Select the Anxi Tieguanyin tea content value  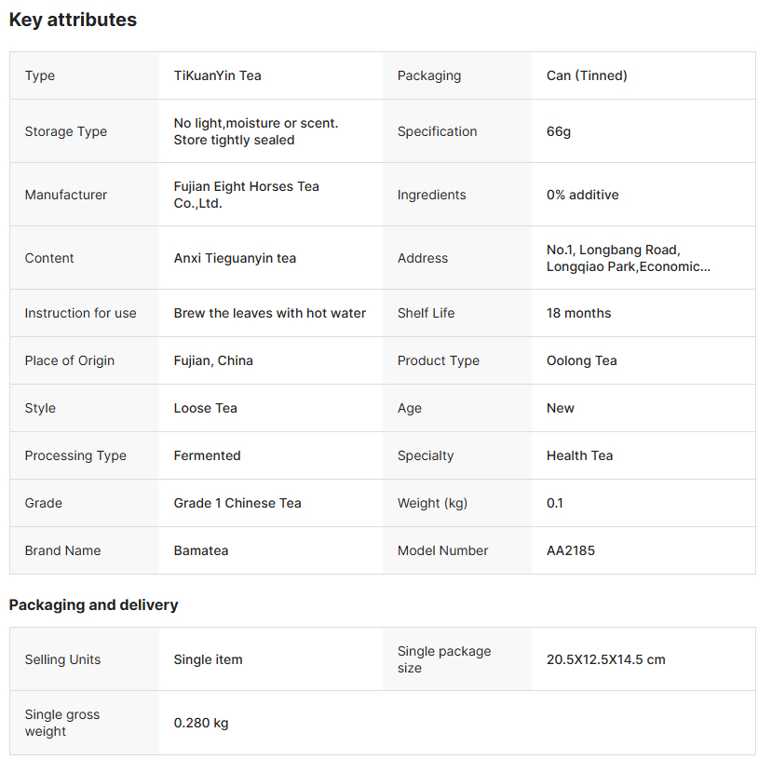[x=235, y=258]
